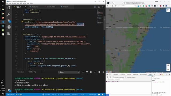Image resolution: width=171 pixels, height=96 pixels.
Task: Toggle device toolbar in DevTools
Action: tap(110, 74)
